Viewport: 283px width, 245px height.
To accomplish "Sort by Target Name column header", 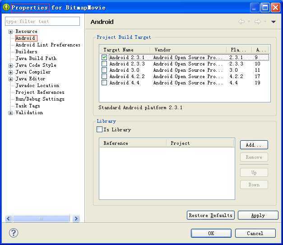I will point(125,50).
